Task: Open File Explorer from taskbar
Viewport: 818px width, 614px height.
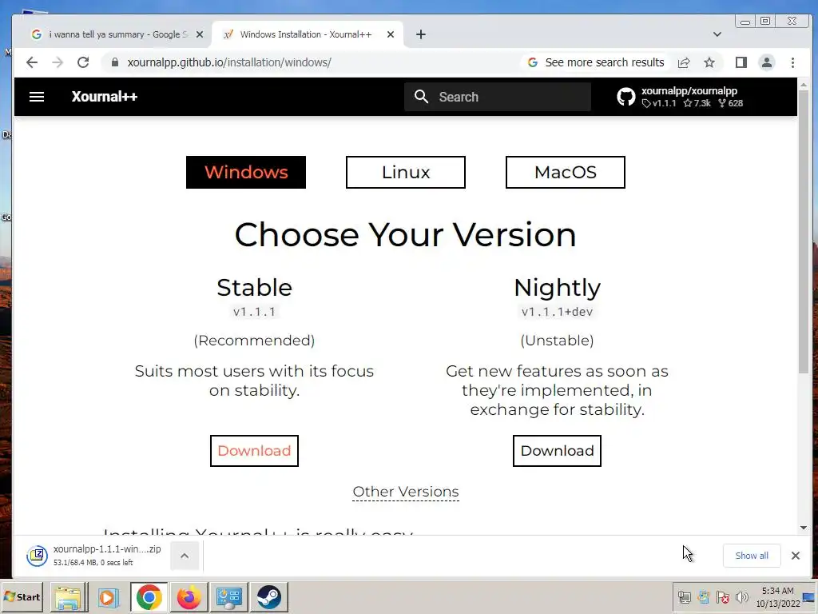Action: (68, 596)
